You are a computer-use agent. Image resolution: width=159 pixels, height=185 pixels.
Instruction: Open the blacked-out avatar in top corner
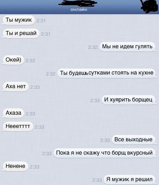tap(150, 6)
